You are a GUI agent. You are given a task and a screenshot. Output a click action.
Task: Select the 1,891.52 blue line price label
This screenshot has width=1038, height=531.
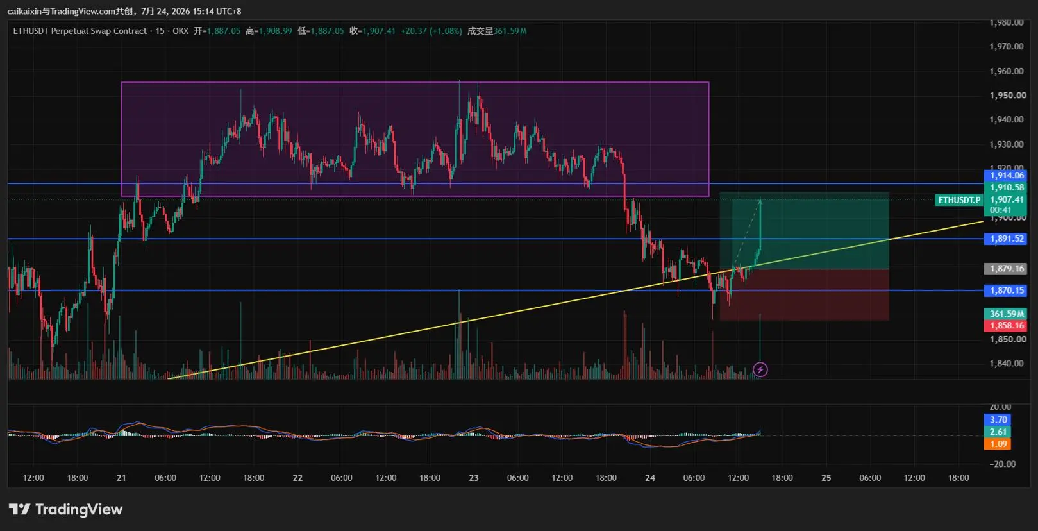click(1007, 239)
